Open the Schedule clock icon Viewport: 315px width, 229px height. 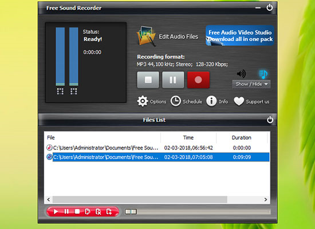176,101
